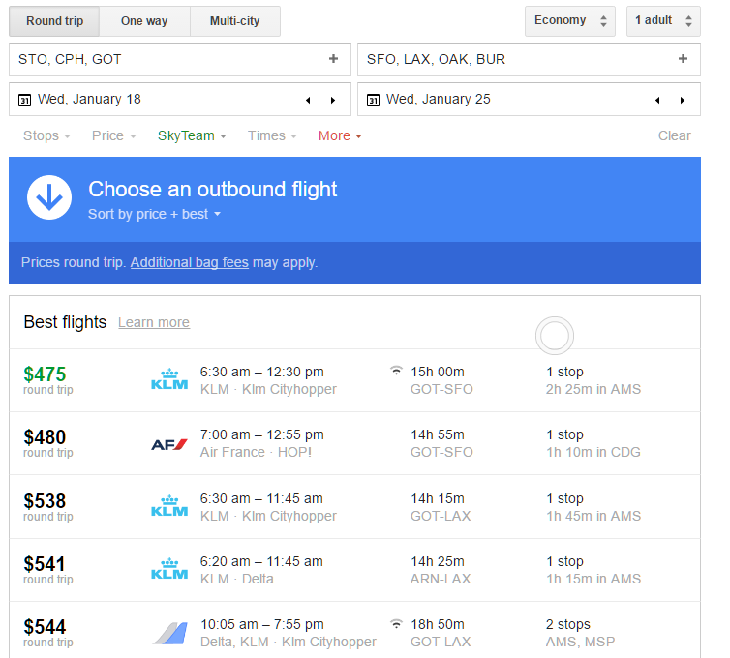The width and height of the screenshot is (730, 658).
Task: Open the Additional bag fees link
Action: [x=190, y=262]
